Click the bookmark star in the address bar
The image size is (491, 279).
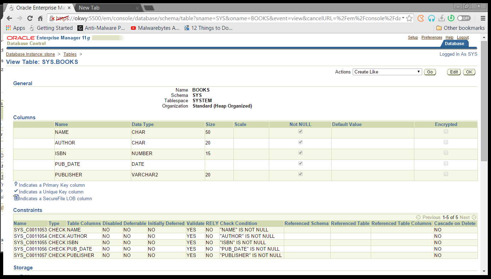click(x=409, y=18)
